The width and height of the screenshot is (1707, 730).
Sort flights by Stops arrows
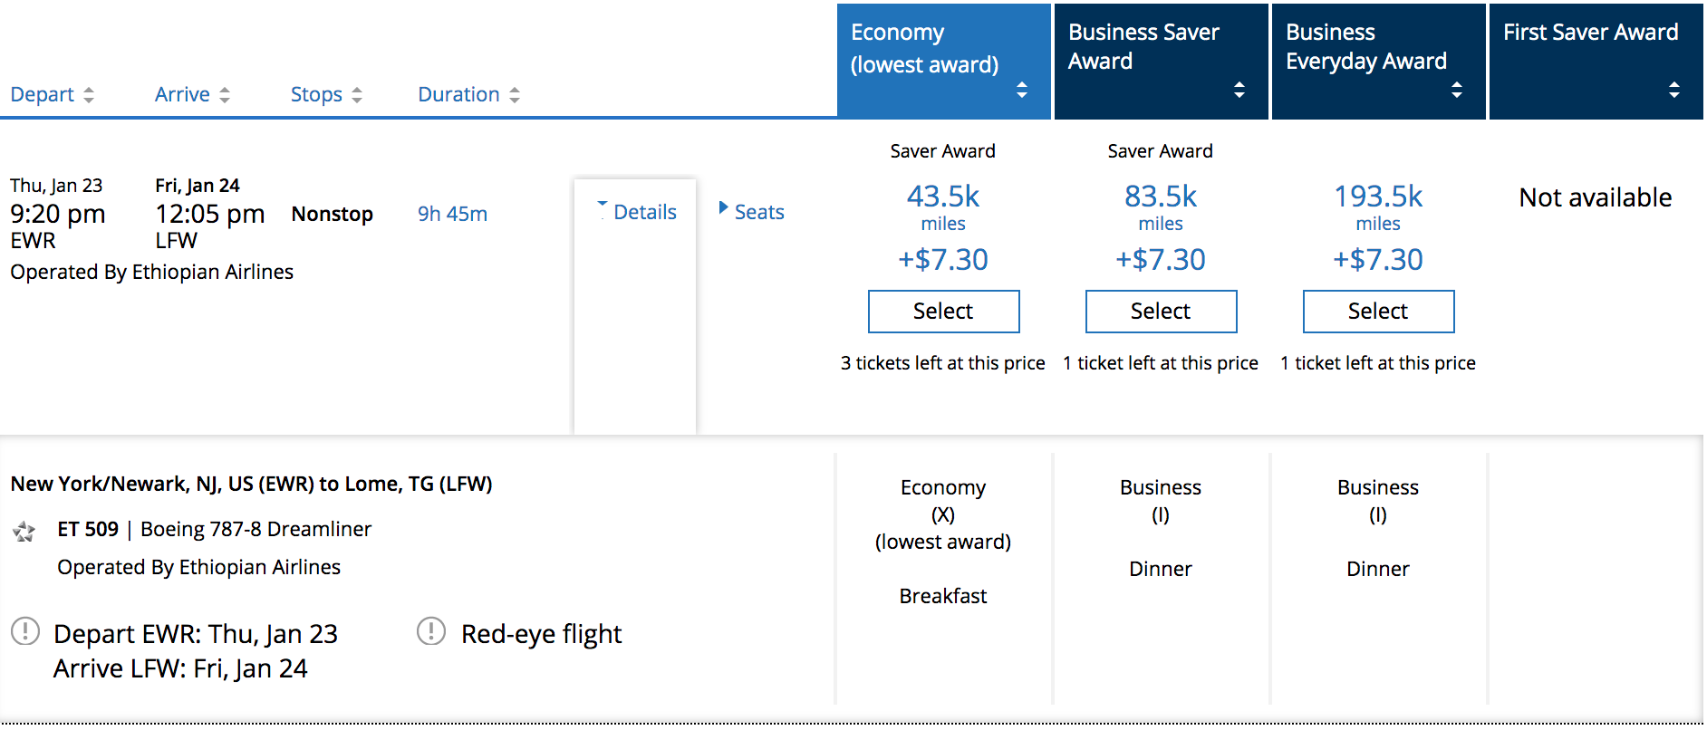pos(357,95)
